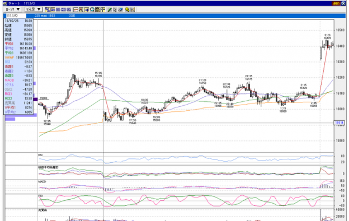Click the RSI indicator panel
Image resolution: width=349 pixels, height=221 pixels.
(x=186, y=159)
